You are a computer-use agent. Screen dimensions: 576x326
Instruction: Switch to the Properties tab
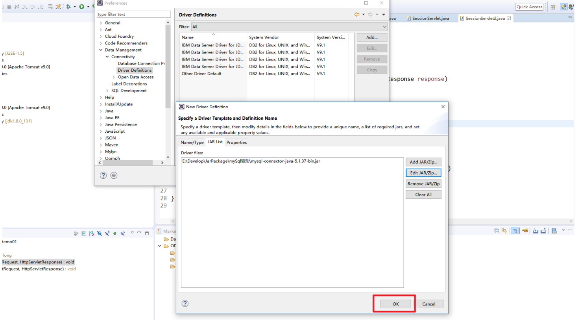coord(236,143)
